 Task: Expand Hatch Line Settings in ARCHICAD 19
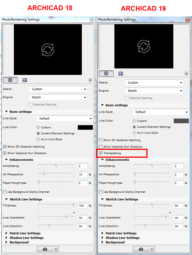click(103, 233)
